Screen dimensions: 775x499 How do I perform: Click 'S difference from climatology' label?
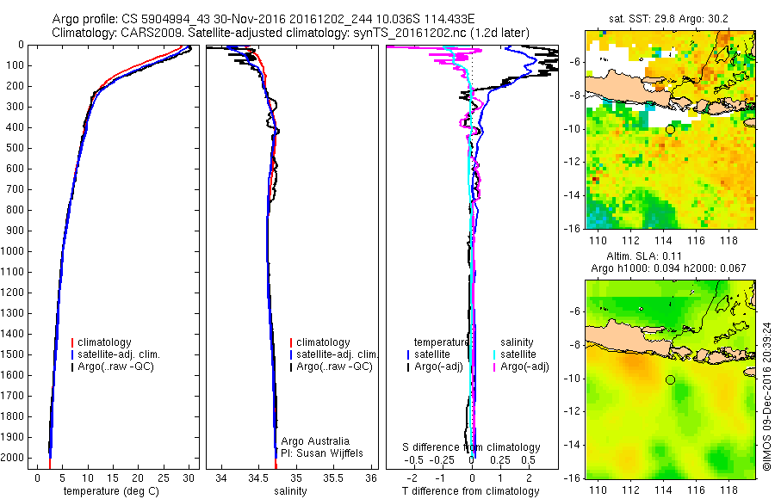(x=471, y=447)
